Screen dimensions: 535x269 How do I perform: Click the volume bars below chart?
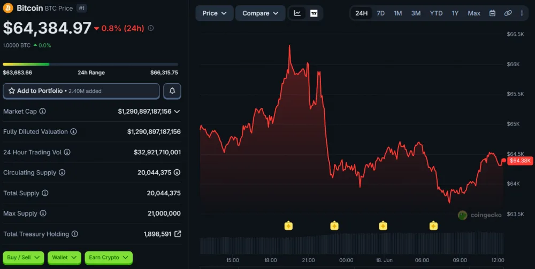tap(351, 243)
